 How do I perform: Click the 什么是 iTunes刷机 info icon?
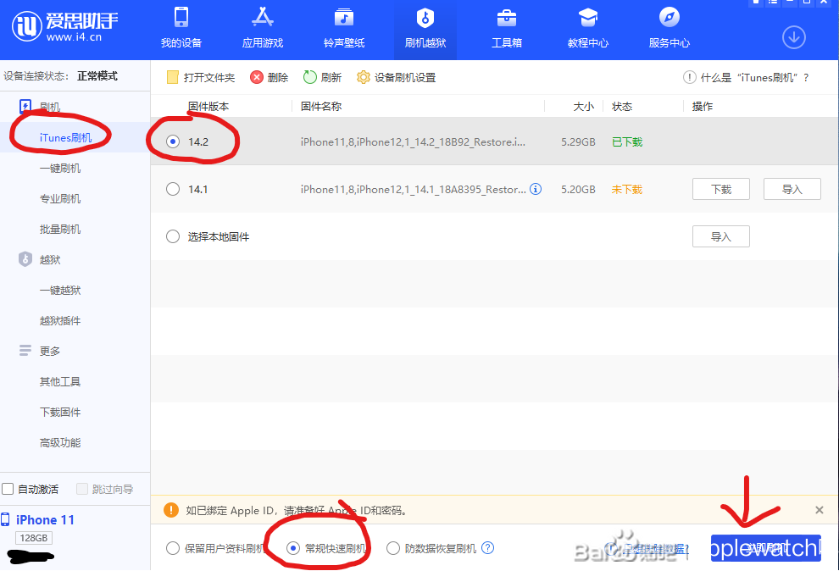point(689,78)
